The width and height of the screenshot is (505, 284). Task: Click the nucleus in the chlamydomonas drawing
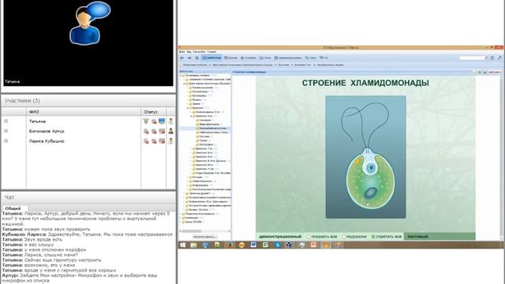[x=372, y=167]
